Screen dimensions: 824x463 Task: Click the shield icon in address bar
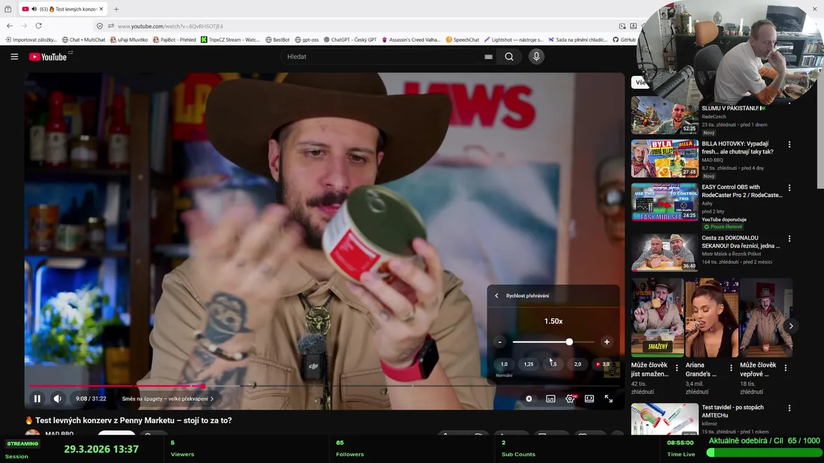coord(99,26)
